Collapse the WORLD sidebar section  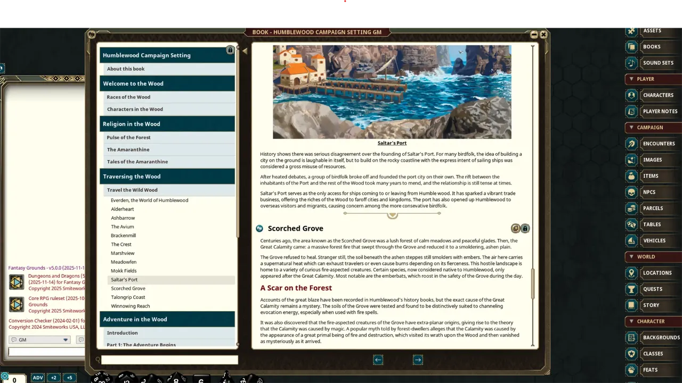[653, 257]
